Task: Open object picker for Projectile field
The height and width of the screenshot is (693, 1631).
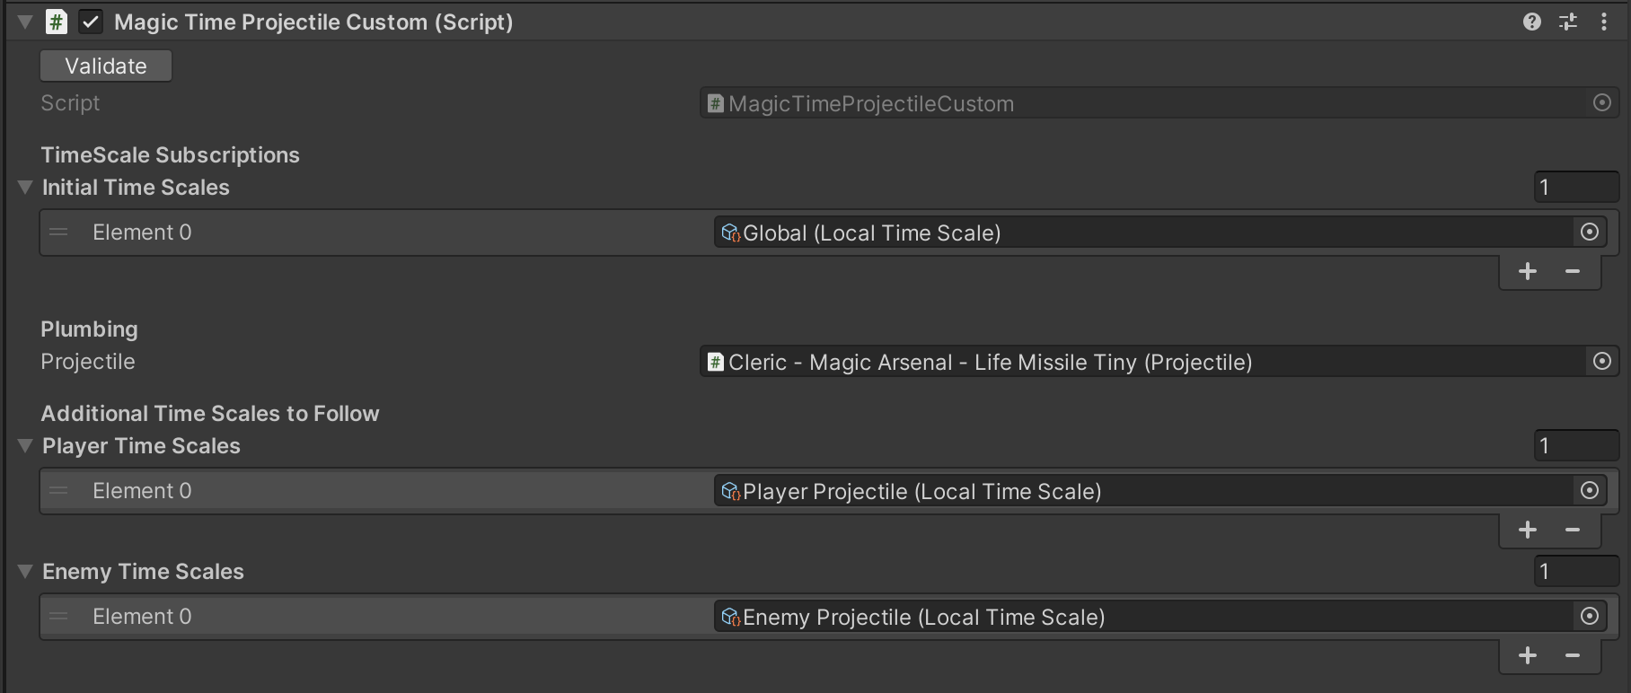Action: click(x=1601, y=362)
